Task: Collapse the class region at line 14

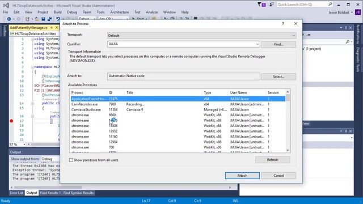Action: (x=32, y=103)
